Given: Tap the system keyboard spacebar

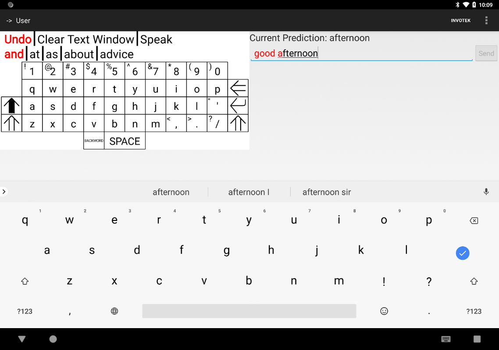Looking at the screenshot, I should 249,311.
